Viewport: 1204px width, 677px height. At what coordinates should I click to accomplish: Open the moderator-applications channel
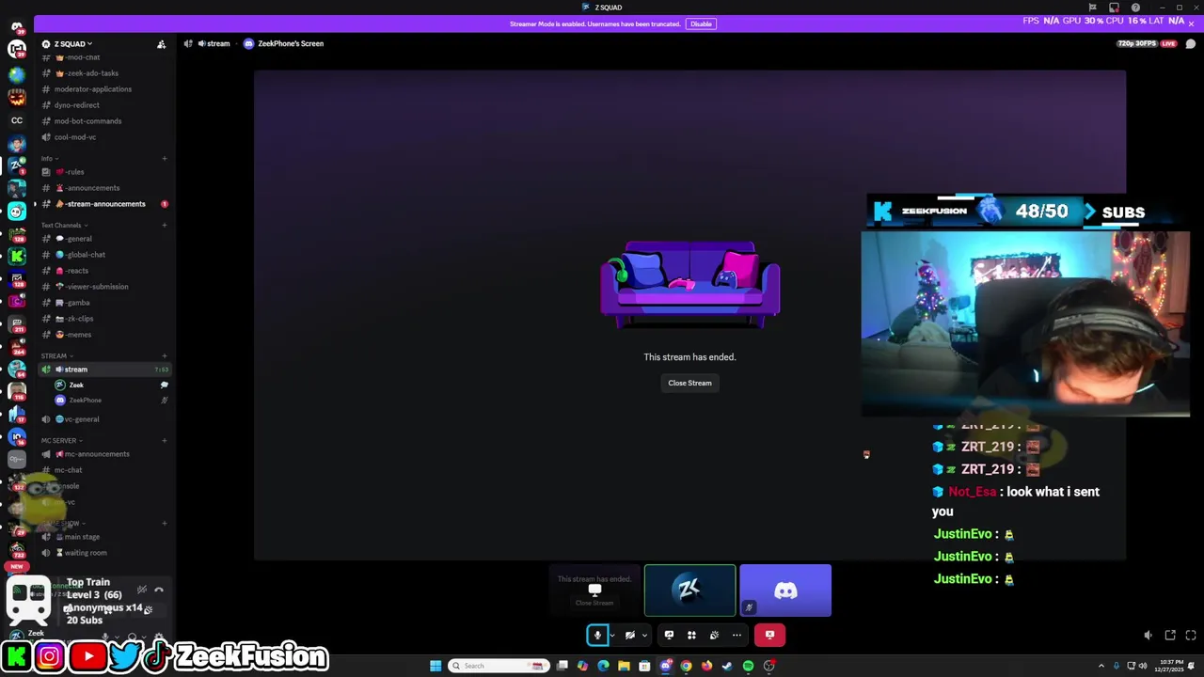click(92, 89)
